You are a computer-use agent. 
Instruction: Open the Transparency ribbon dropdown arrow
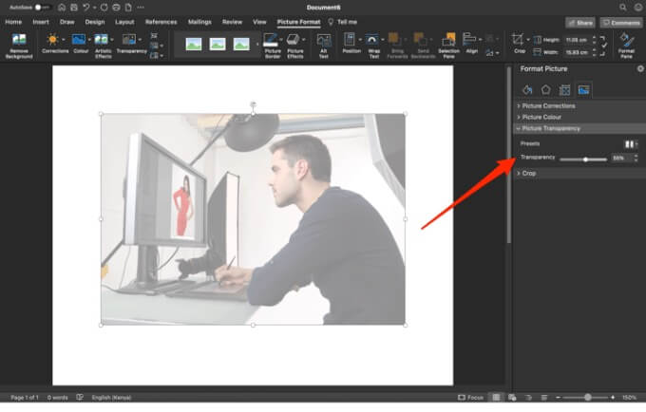pyautogui.click(x=140, y=40)
